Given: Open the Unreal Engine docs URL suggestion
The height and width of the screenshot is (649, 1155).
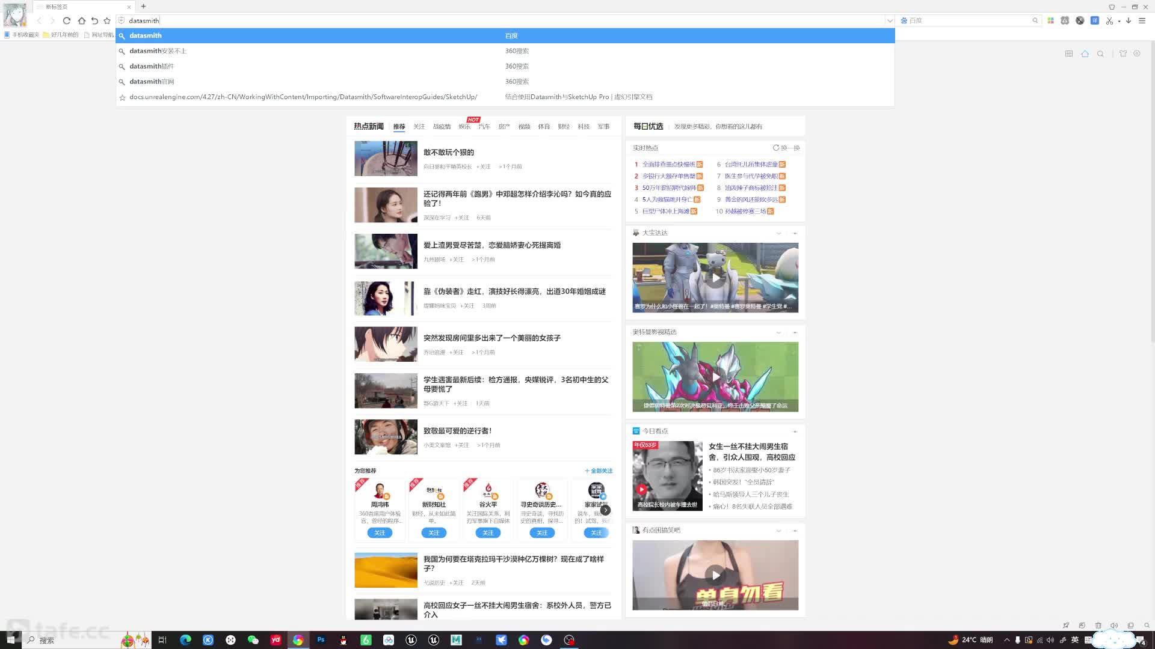Looking at the screenshot, I should [505, 97].
